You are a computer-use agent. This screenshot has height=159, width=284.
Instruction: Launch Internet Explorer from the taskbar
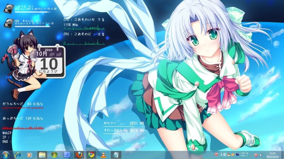click(17, 155)
